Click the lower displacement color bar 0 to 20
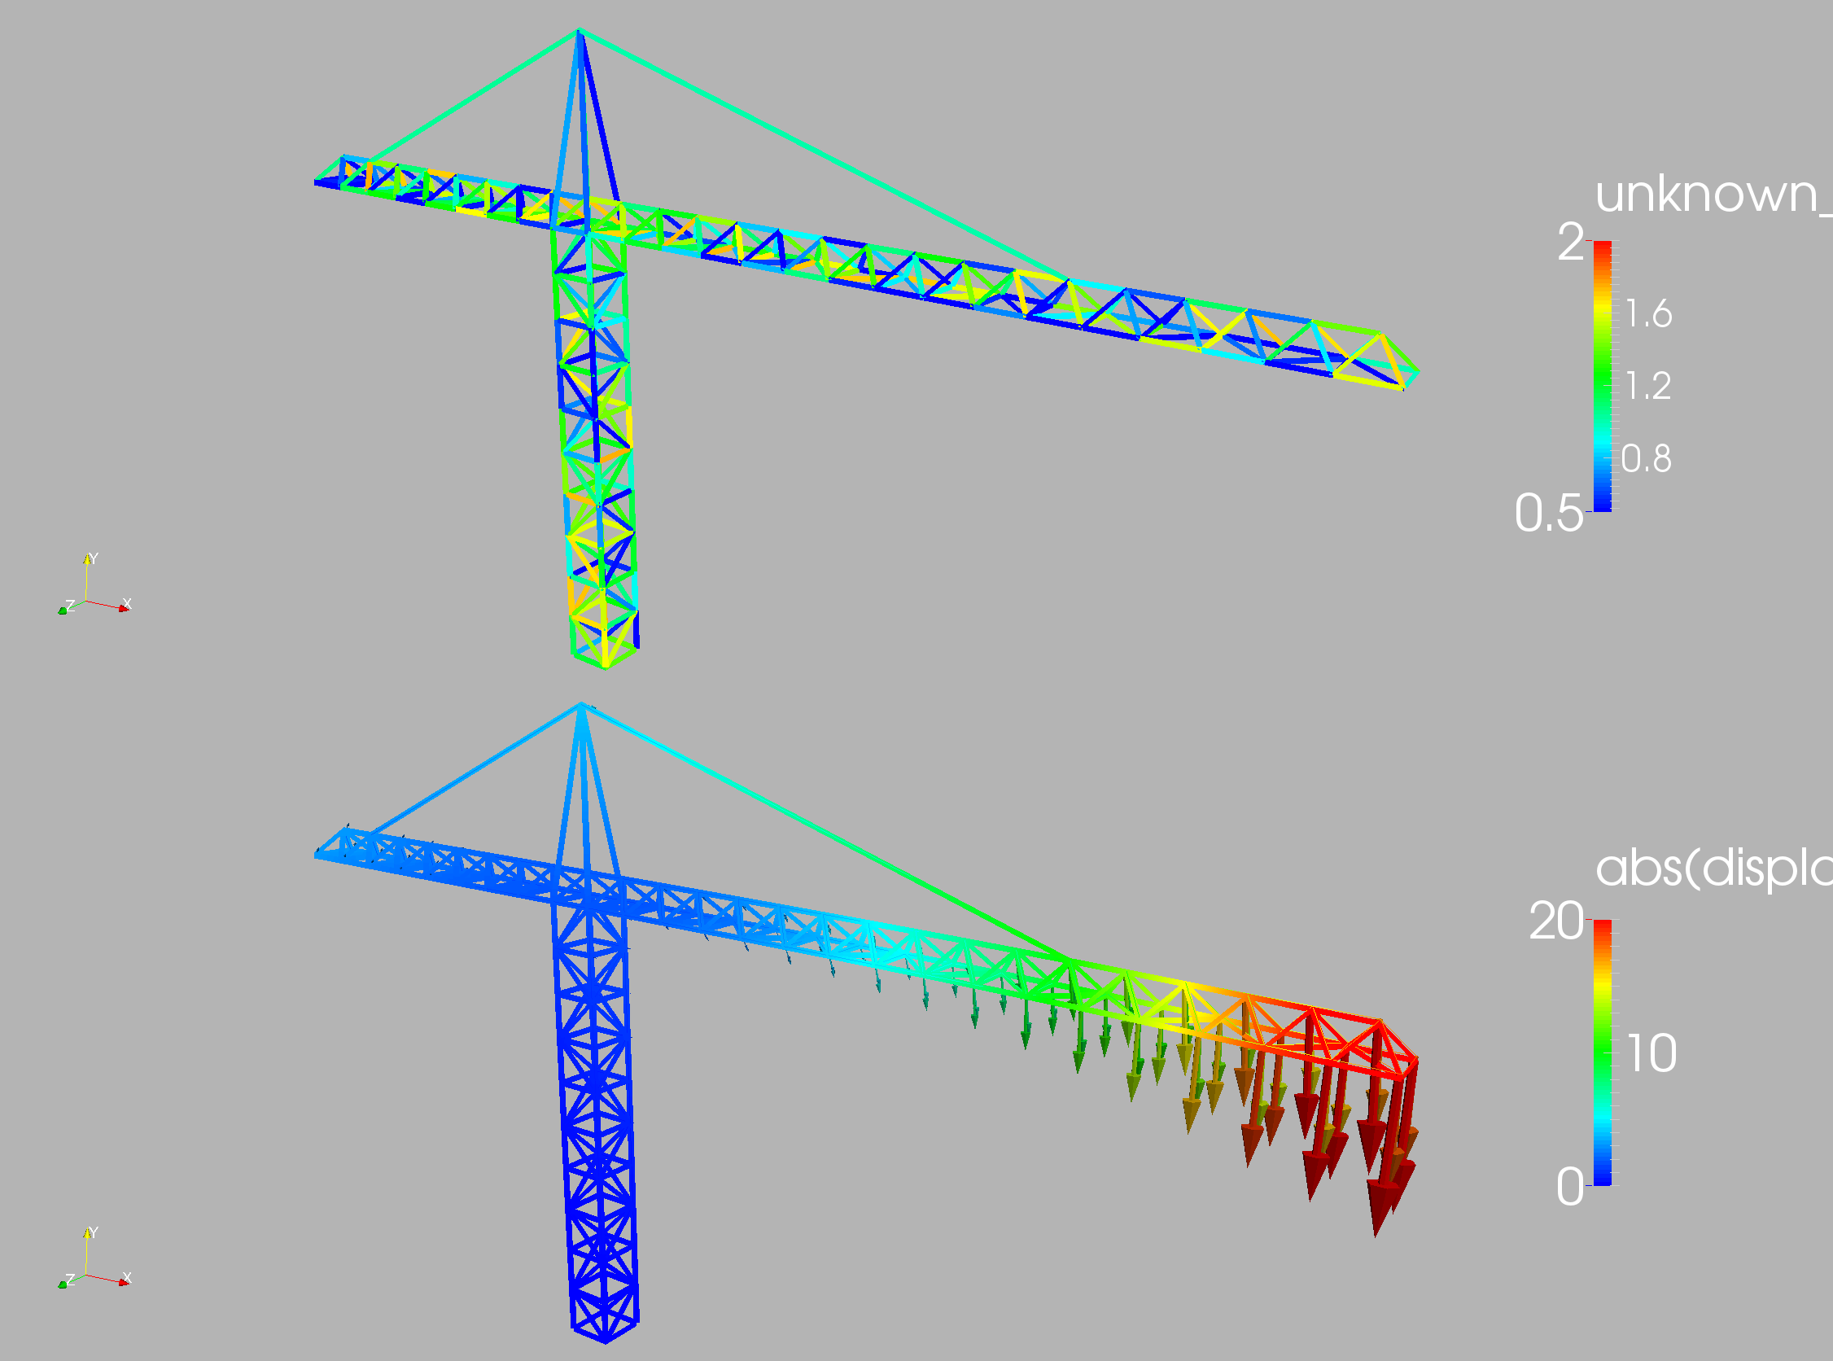This screenshot has width=1833, height=1361. tap(1603, 1052)
